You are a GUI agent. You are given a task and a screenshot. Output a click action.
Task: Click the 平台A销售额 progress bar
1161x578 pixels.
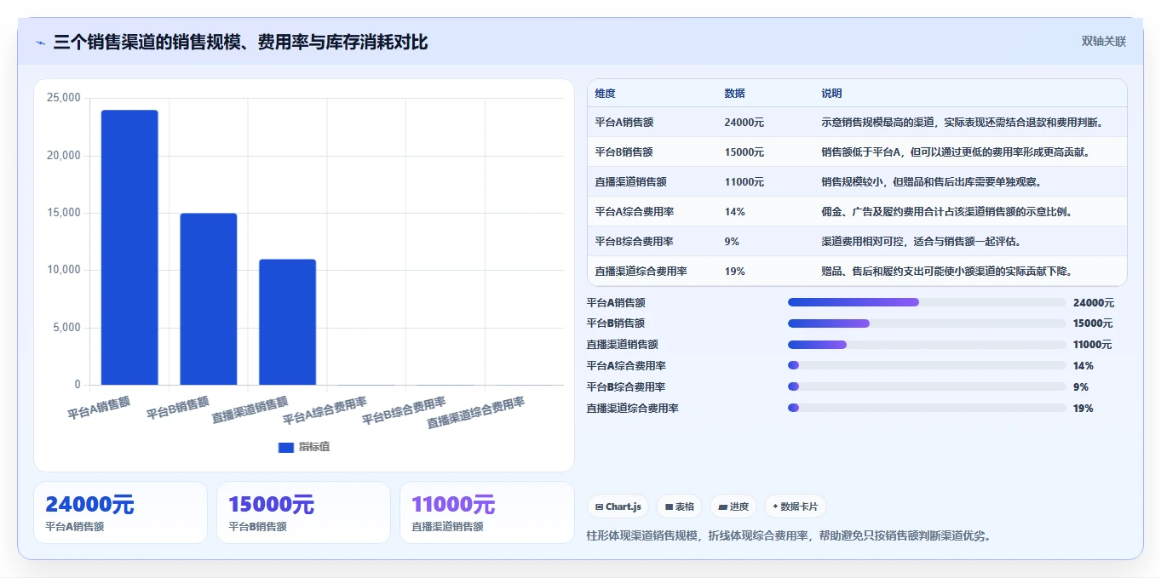coord(927,302)
